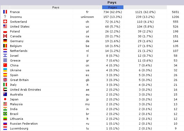
Task: Click the United States flag icon
Action: (5, 26)
